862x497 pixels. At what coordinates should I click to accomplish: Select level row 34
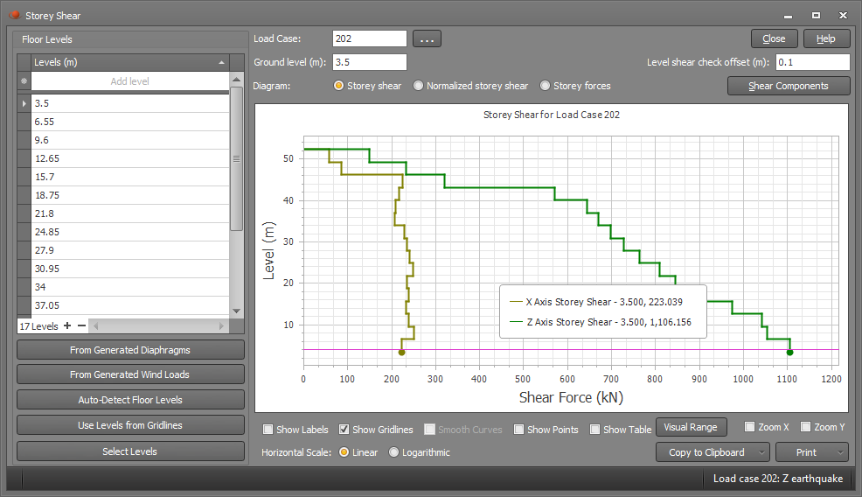(129, 287)
